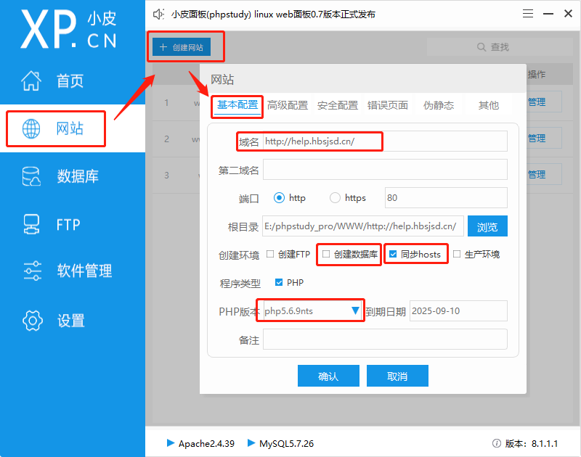Select the 网站 globe icon in the sidebar

[31, 128]
